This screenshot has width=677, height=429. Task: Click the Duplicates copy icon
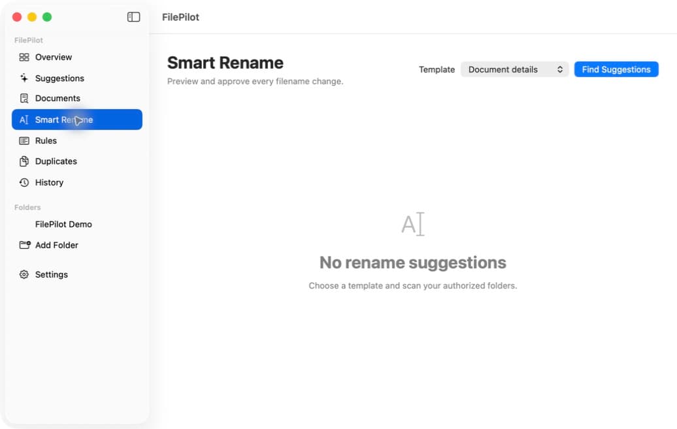click(24, 161)
